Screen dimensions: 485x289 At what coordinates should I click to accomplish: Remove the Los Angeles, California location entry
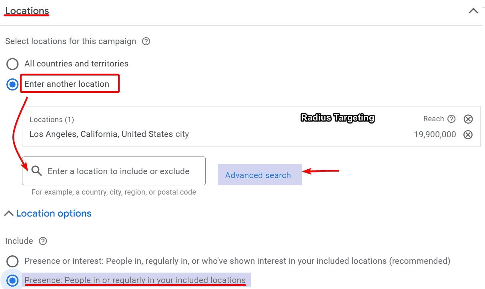[x=468, y=134]
